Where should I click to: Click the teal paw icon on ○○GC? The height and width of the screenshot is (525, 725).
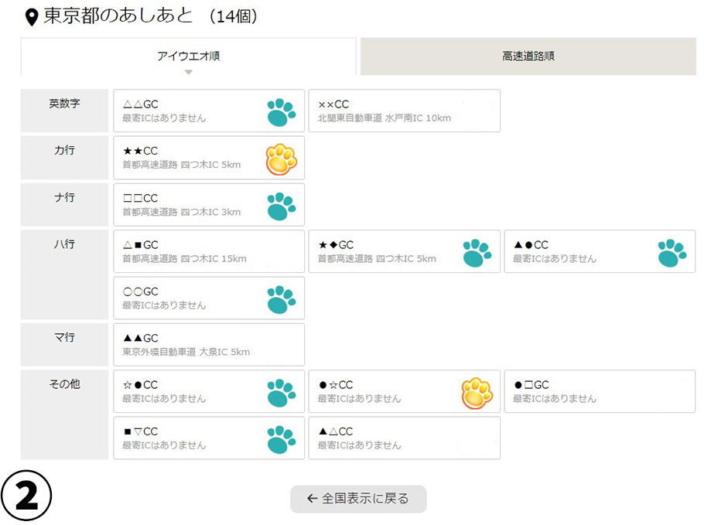coord(281,299)
